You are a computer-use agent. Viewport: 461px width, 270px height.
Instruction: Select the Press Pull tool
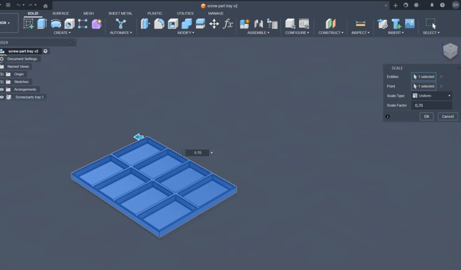(x=145, y=24)
